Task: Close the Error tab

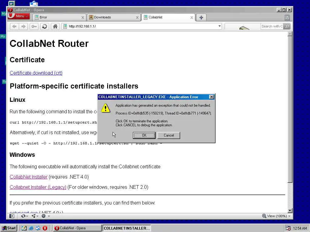Action: coord(83,18)
